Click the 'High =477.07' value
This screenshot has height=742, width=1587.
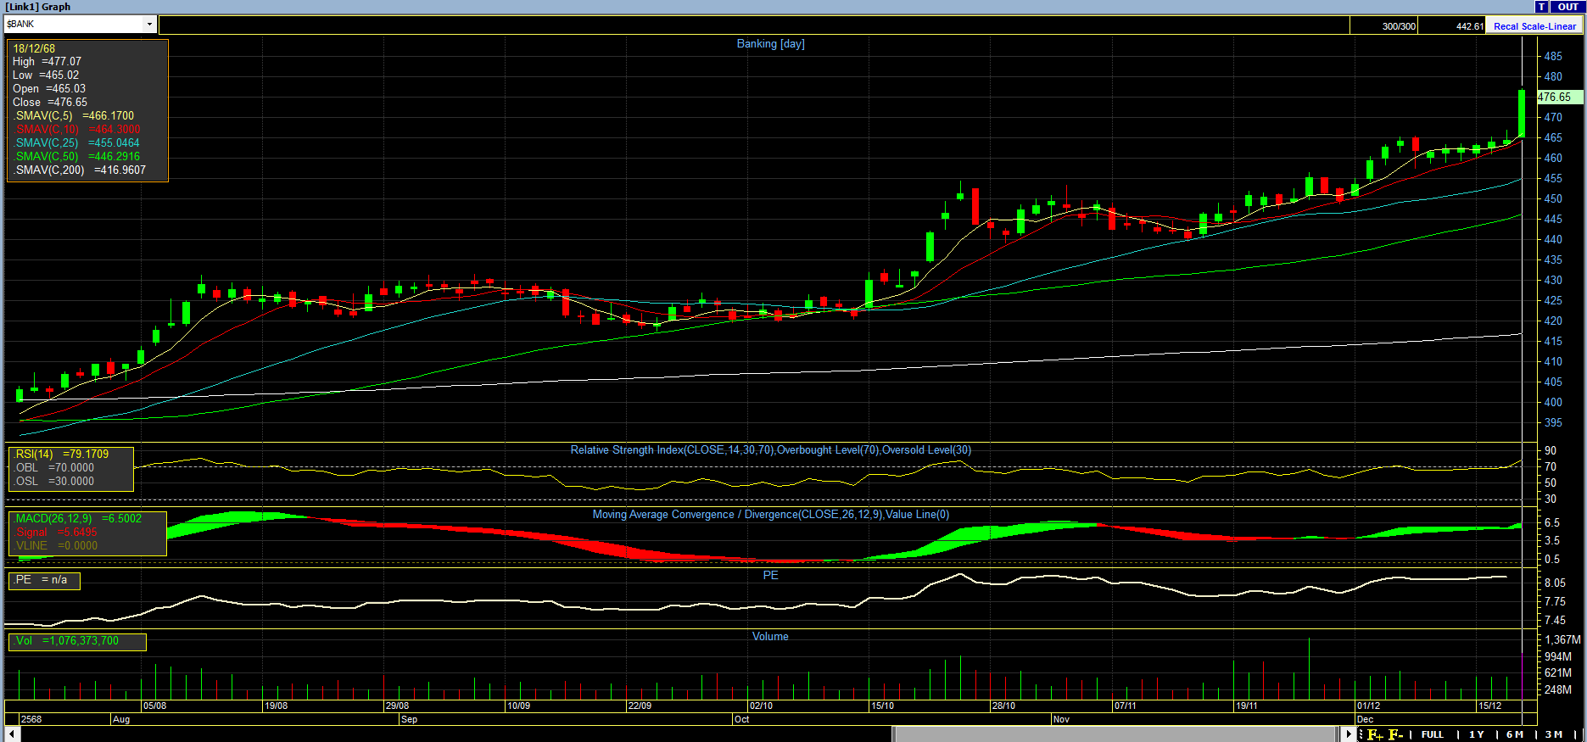(47, 61)
